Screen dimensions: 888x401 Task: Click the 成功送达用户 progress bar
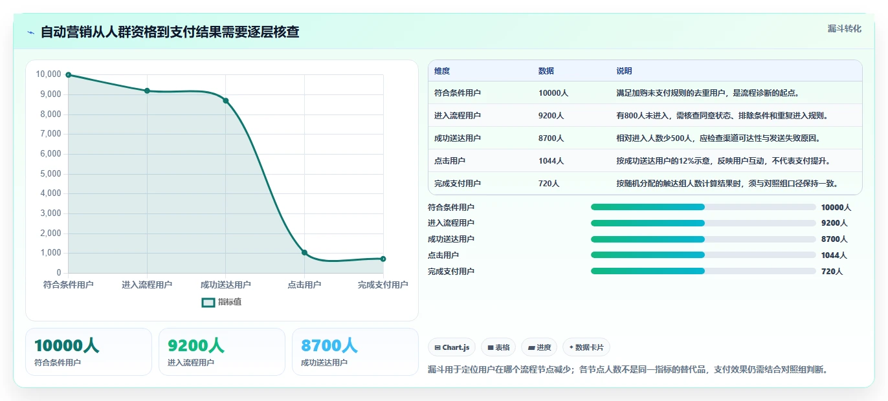[x=703, y=239]
